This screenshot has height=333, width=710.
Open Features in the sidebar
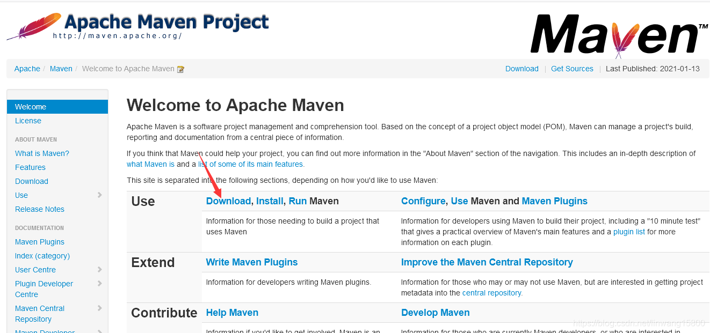[30, 167]
